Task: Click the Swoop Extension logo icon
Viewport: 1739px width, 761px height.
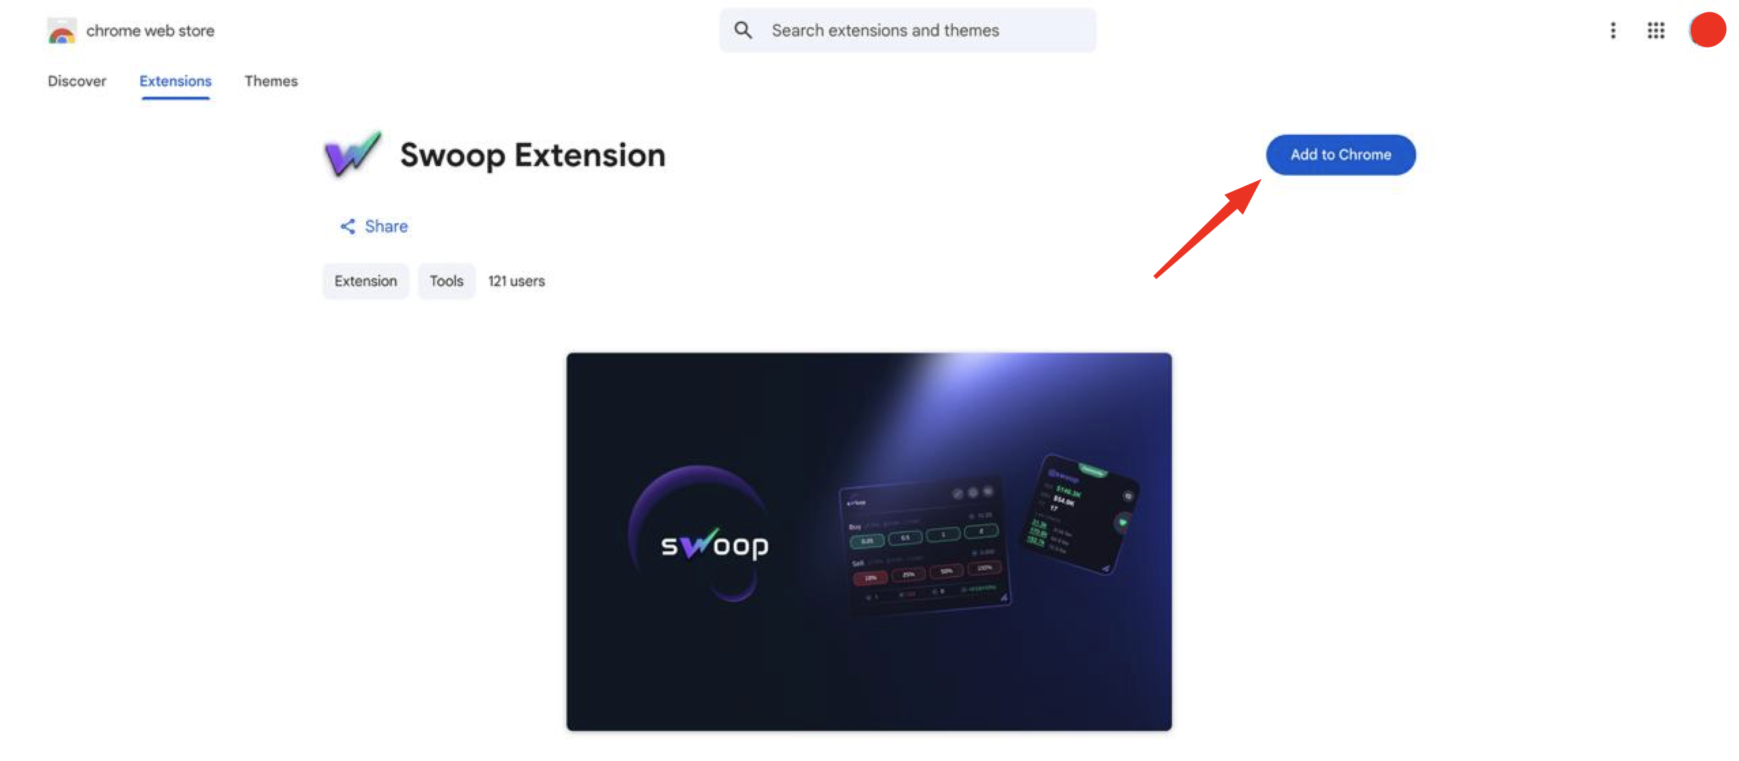Action: (x=352, y=154)
